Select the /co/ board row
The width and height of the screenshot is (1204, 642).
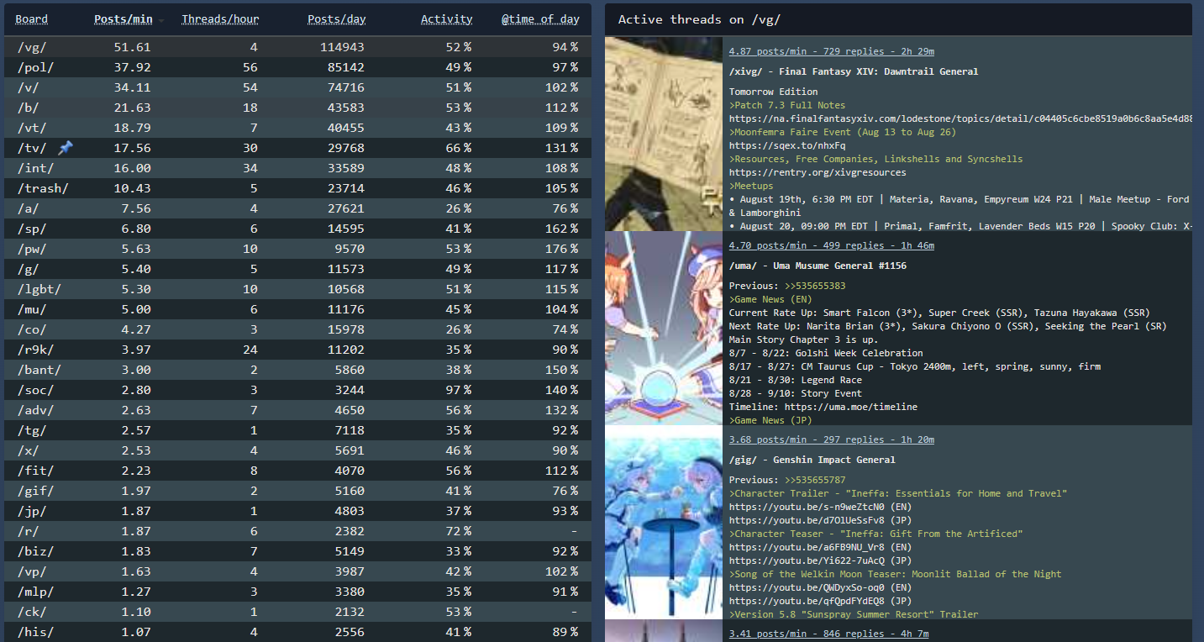(297, 329)
